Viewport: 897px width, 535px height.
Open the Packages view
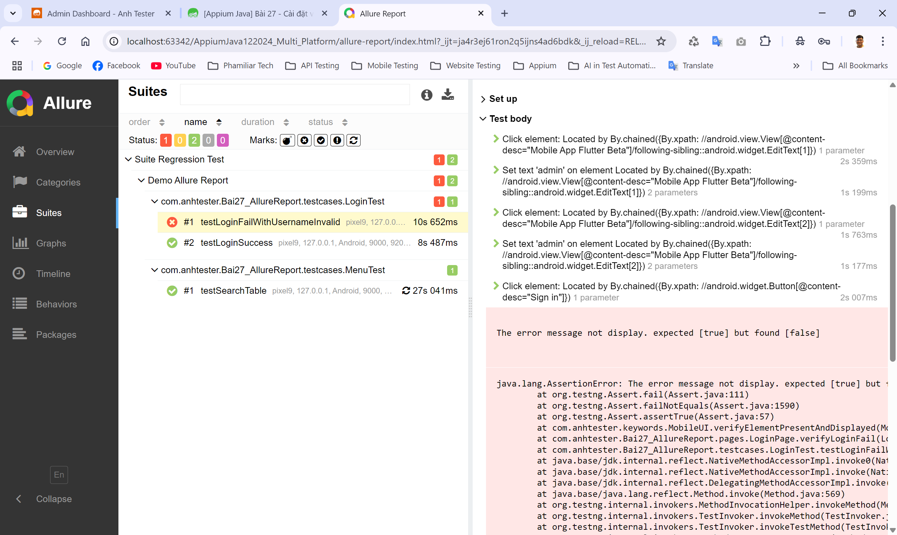click(56, 335)
